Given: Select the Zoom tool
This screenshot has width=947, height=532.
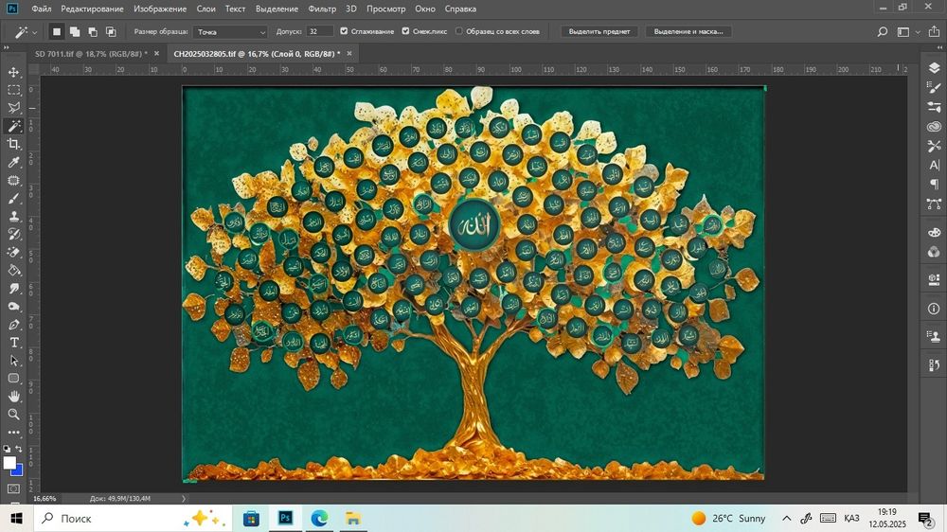Looking at the screenshot, I should 13,415.
